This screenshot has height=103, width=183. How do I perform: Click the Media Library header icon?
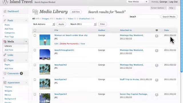coord(35,12)
